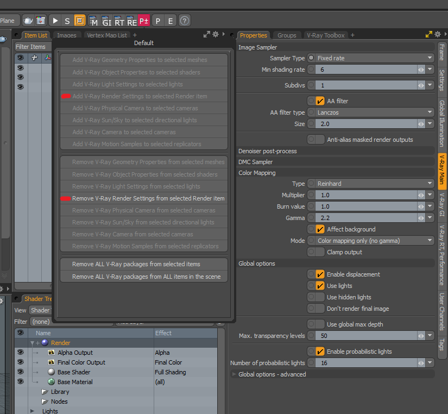Screen dimensions: 448x414
Task: Expand Global options - advanced section
Action: click(234, 374)
